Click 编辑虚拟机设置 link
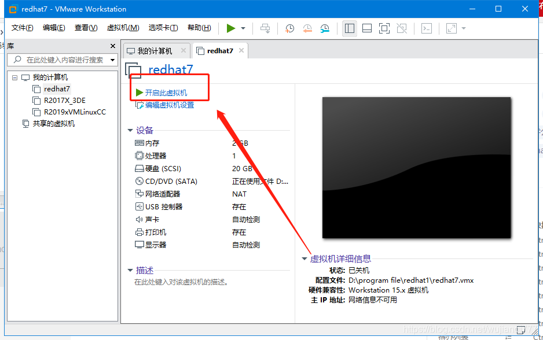The height and width of the screenshot is (340, 543). pos(169,105)
